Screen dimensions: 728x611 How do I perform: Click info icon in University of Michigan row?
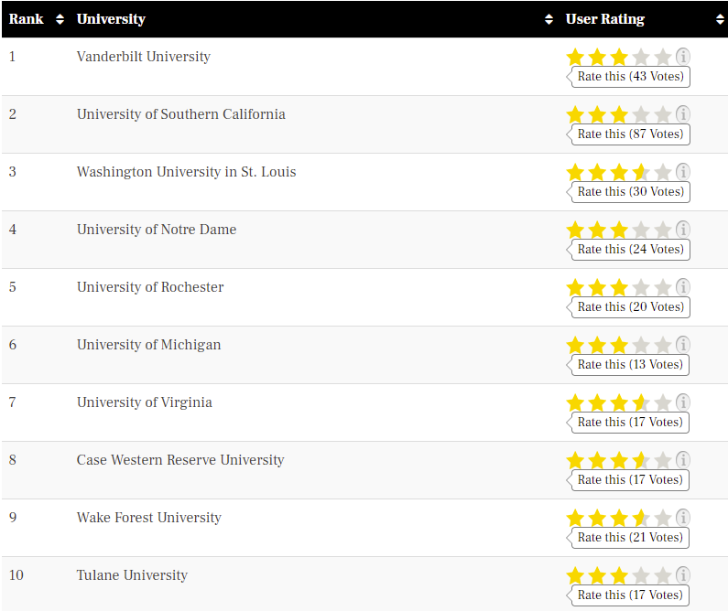[x=683, y=345]
